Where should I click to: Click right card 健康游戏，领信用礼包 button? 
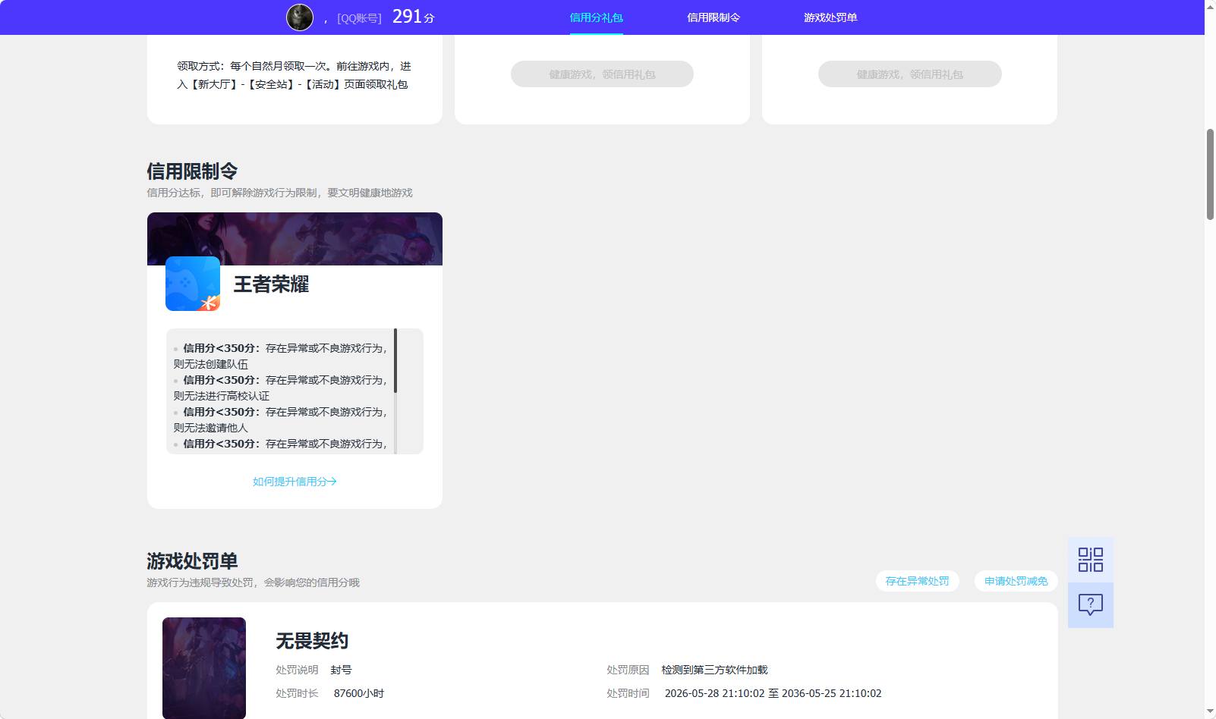[x=909, y=74]
